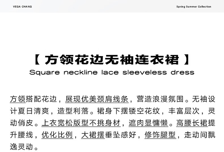Click the VEGA CHANG brand text
Viewport: 224px width, 152px height.
point(22,7)
